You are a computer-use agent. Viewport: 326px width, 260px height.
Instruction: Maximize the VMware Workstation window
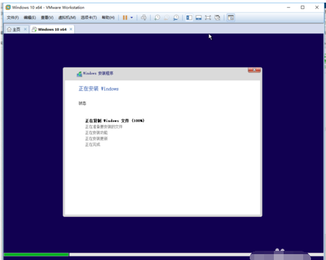[303, 7]
